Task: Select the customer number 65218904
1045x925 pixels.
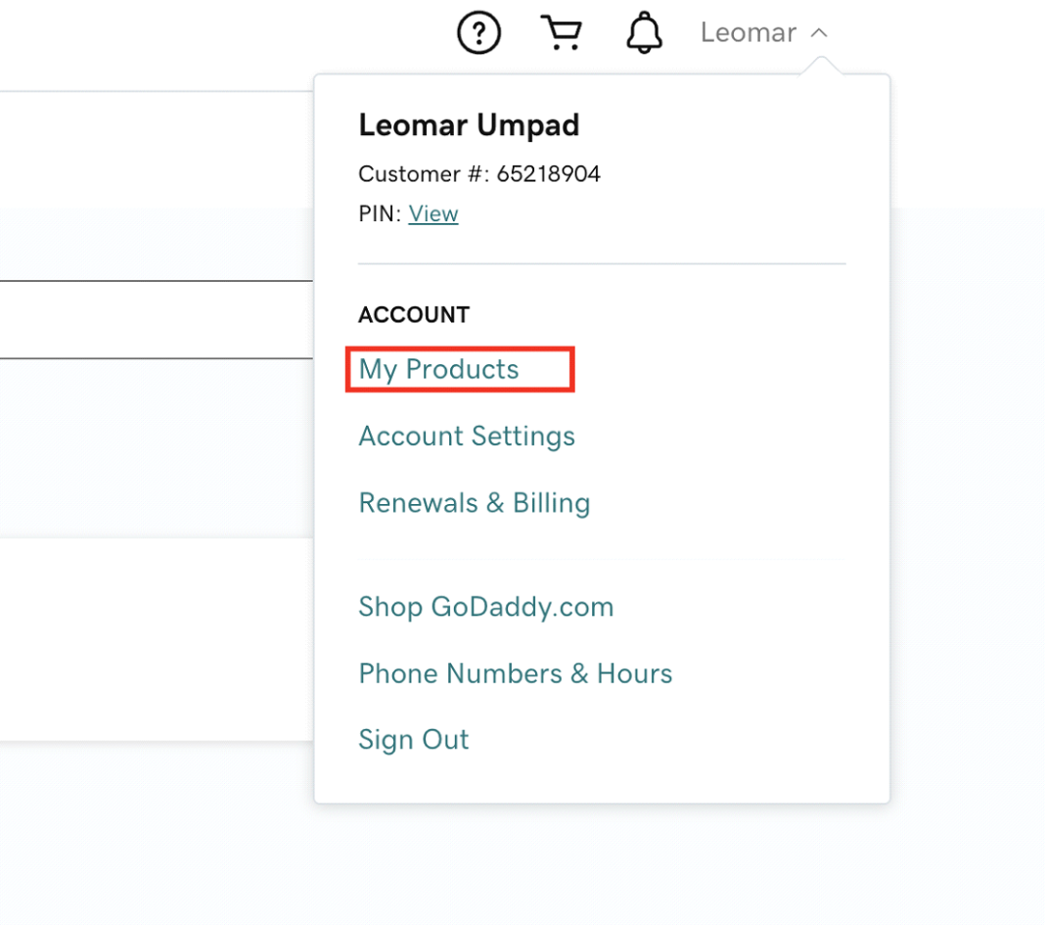Action: 479,174
